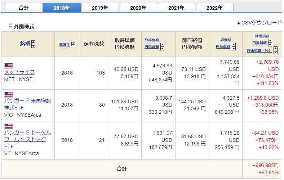Image resolution: width=284 pixels, height=180 pixels.
Task: Click sort arrows beside 評価損益 円換算額
Action: point(270,43)
